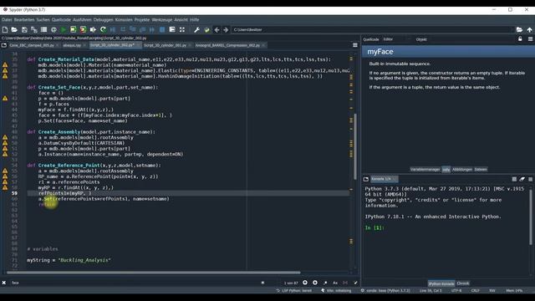Maximize the current pane
The width and height of the screenshot is (535, 301).
click(x=172, y=30)
